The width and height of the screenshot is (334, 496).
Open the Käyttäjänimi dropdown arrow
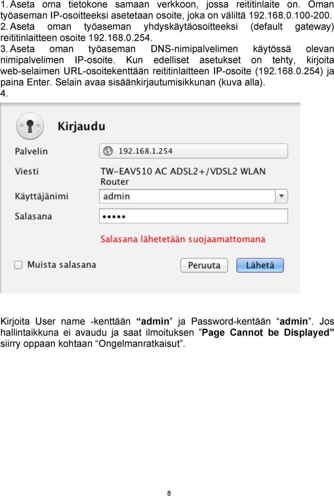point(281,196)
